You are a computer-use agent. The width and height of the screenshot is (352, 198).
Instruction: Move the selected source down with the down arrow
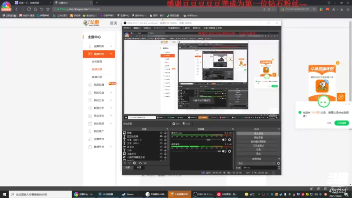[145, 163]
